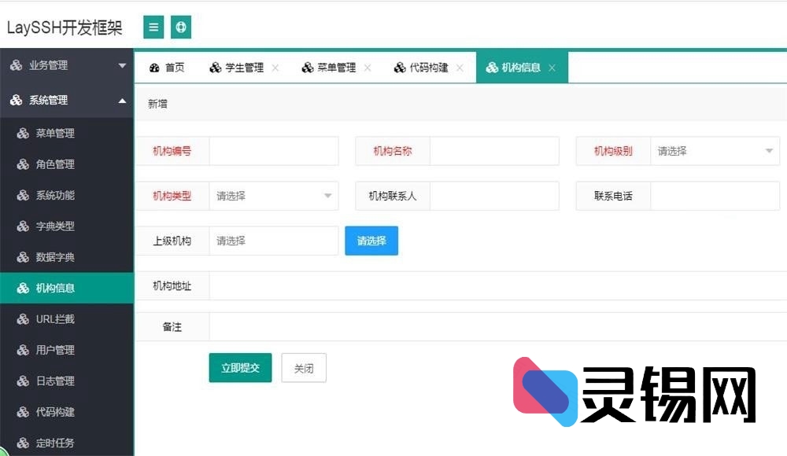Click the 立即提交 submit button

pos(240,367)
